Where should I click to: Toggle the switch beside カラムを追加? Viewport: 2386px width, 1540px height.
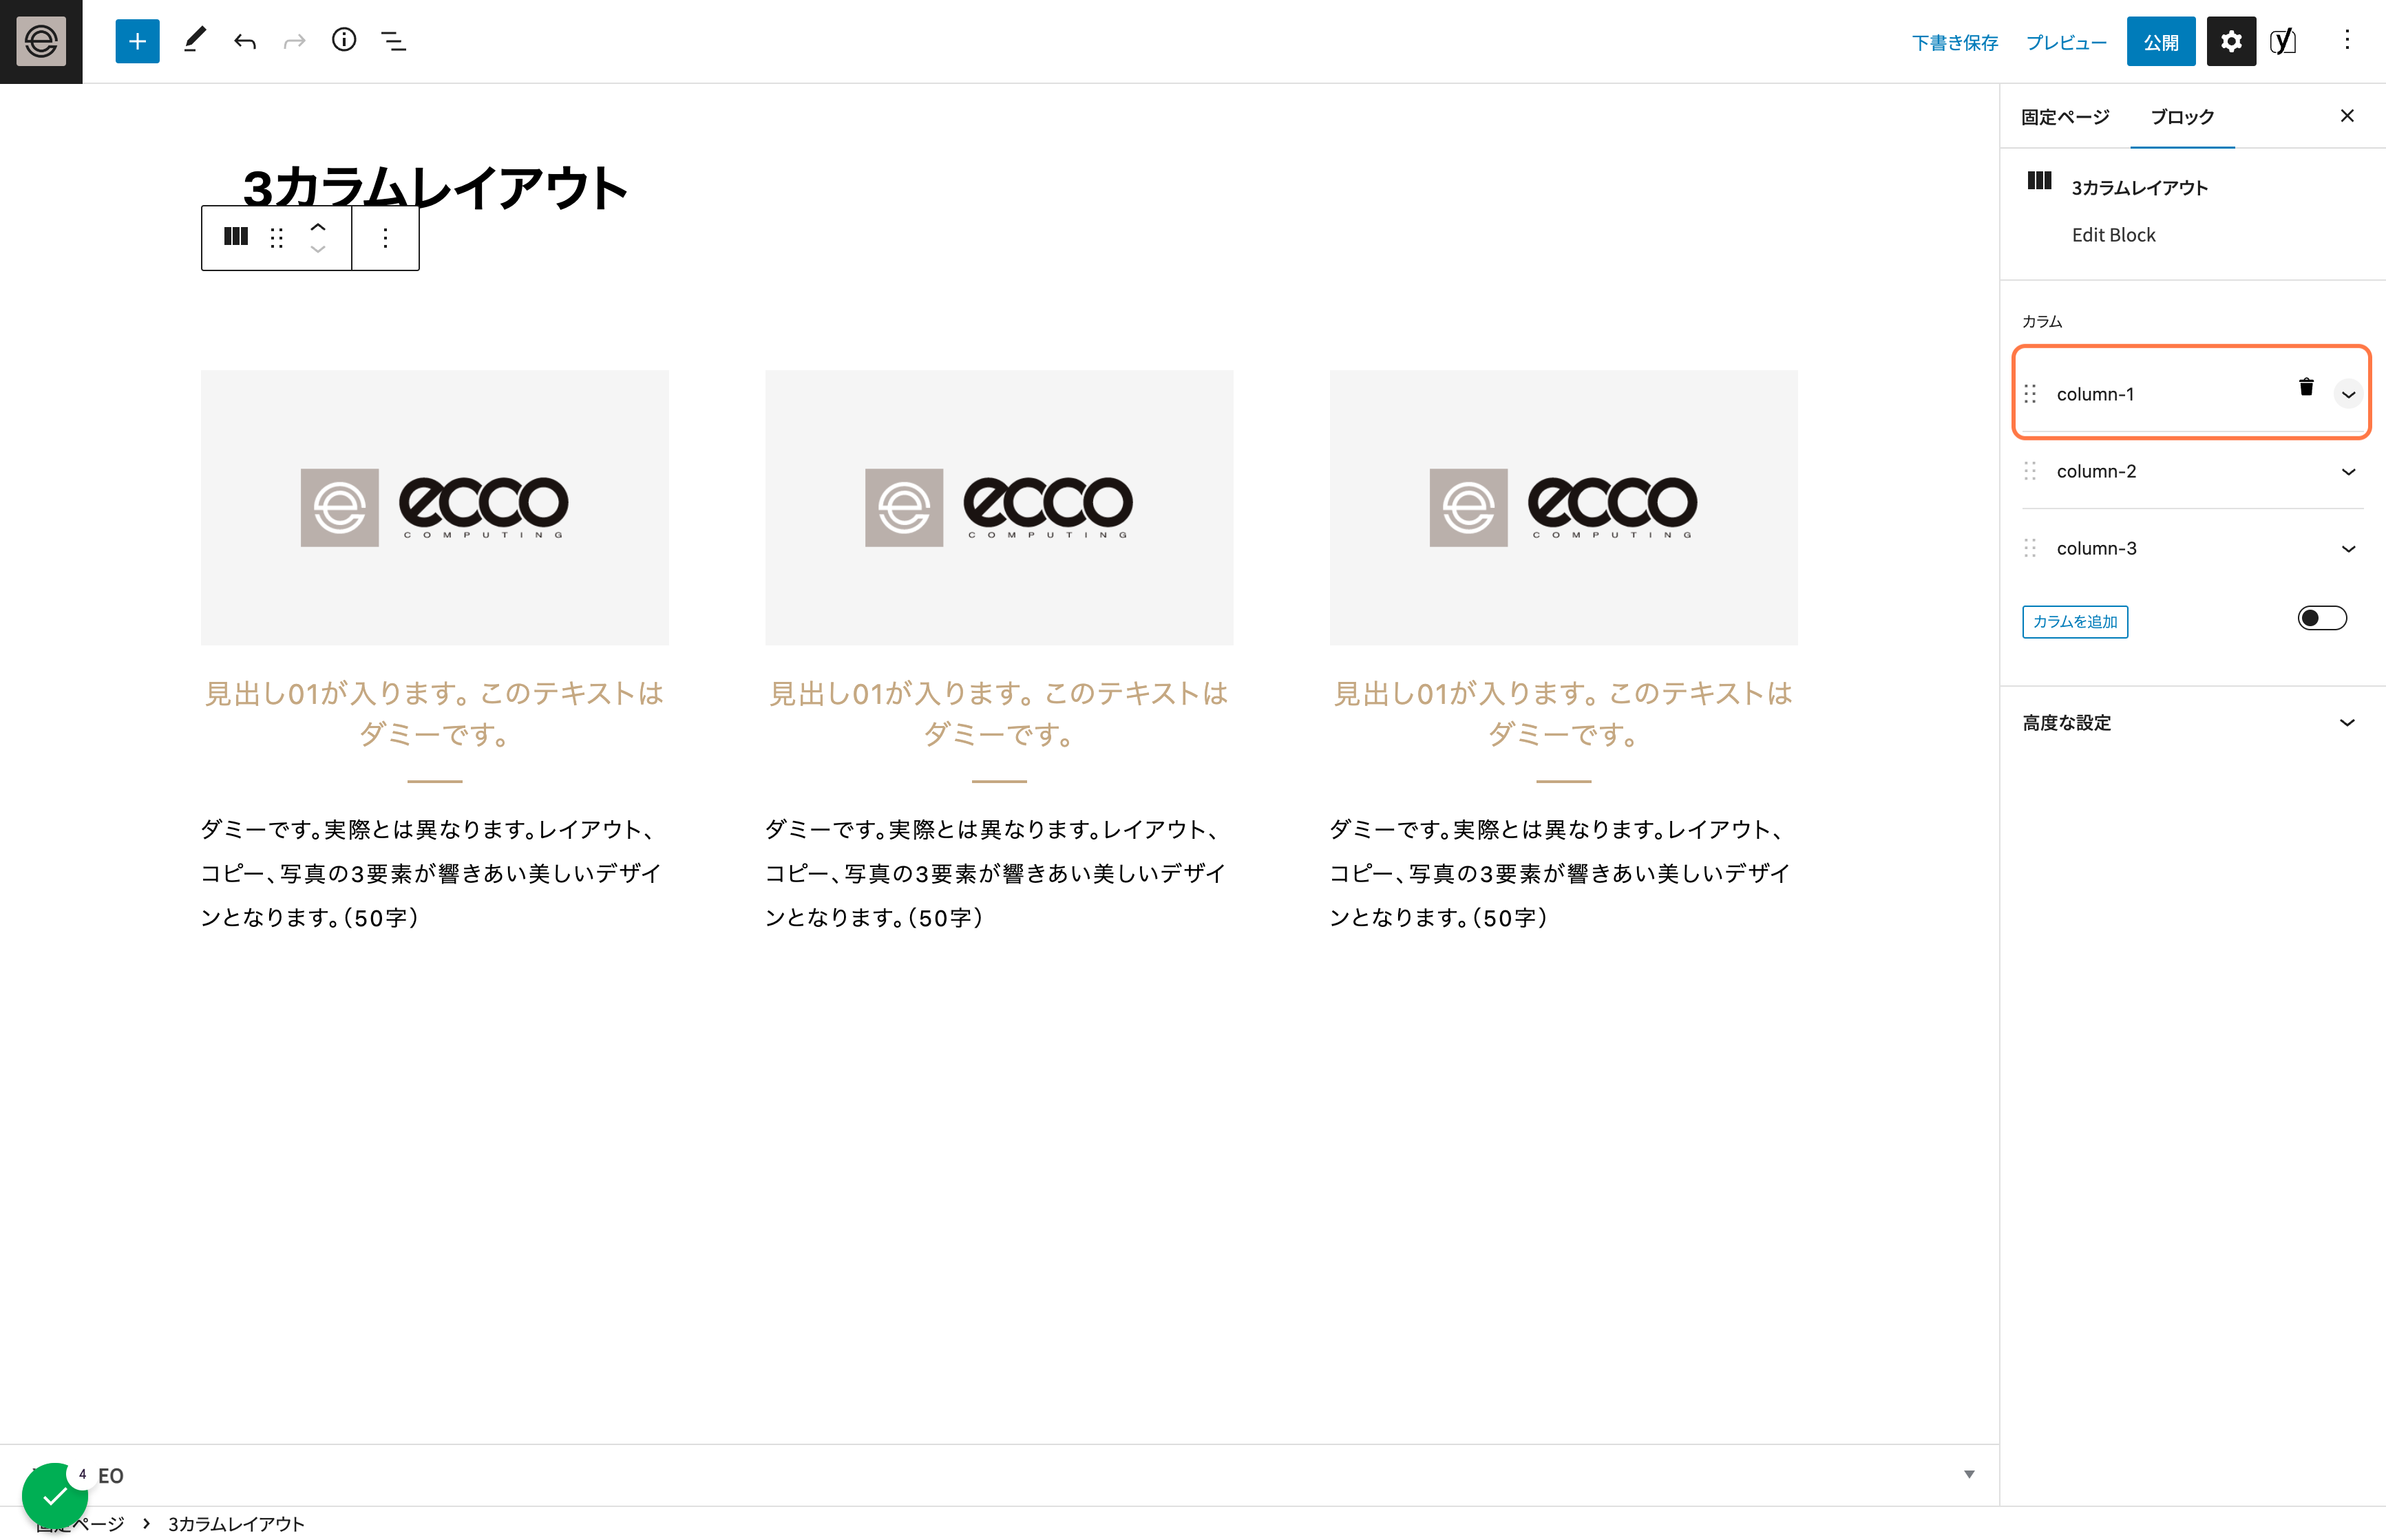(x=2322, y=618)
